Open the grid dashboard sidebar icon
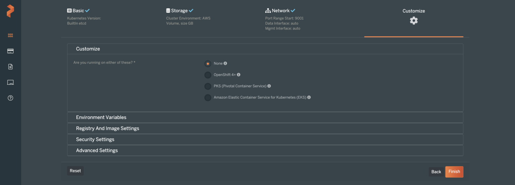Screen dimensions: 515x185 10,35
